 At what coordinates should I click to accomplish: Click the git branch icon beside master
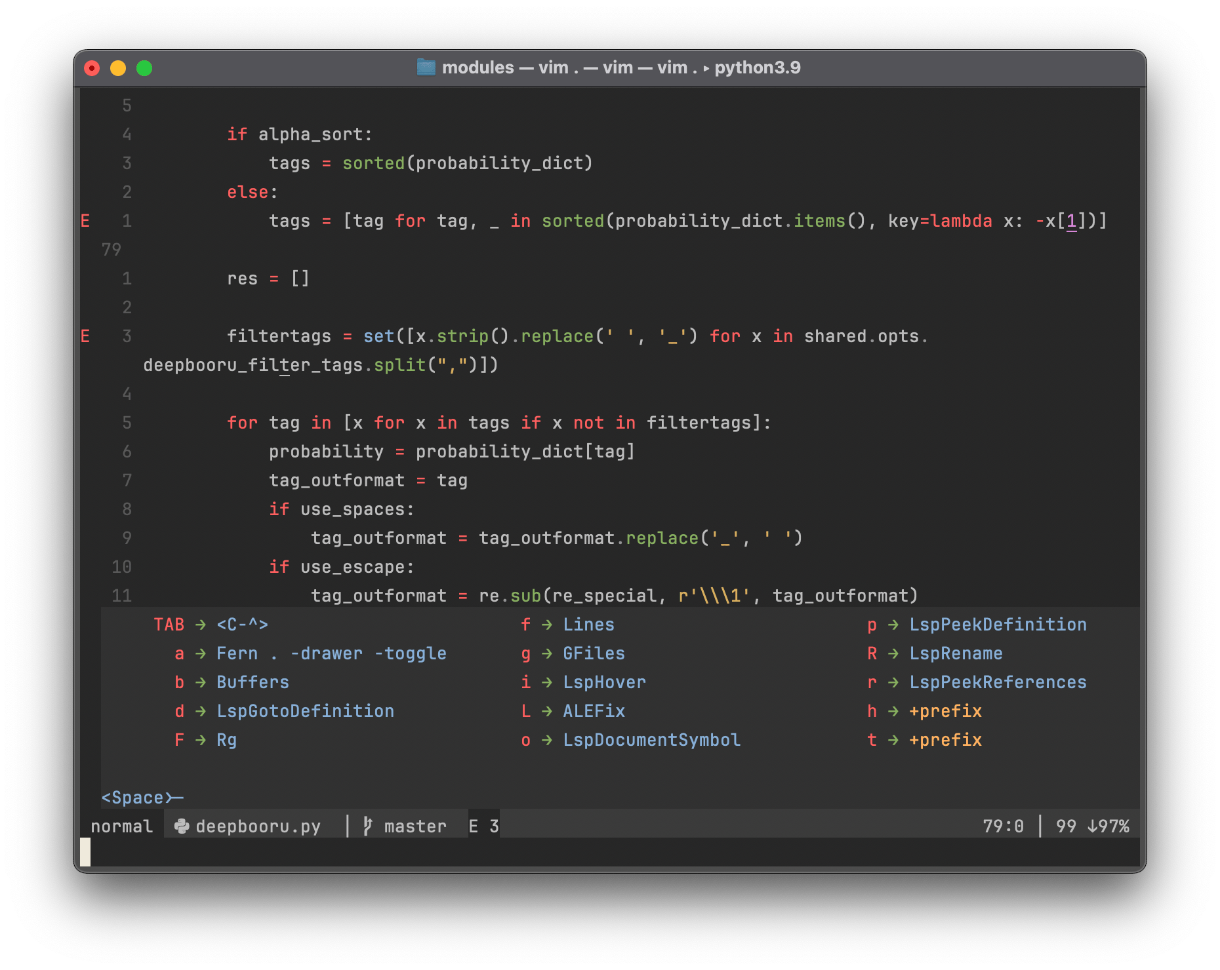pos(368,826)
